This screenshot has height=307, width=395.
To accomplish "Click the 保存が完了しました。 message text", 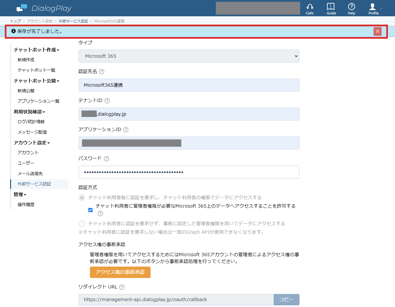I will pos(40,31).
